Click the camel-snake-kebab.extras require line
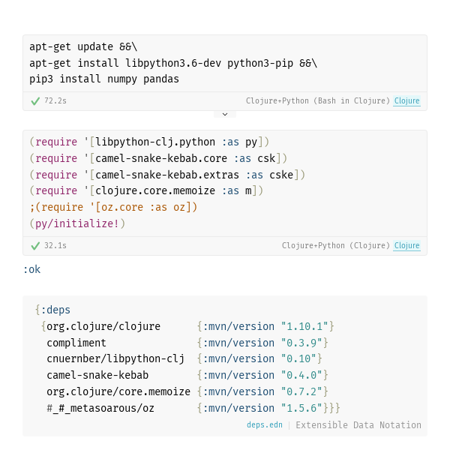This screenshot has width=450, height=450. [167, 175]
